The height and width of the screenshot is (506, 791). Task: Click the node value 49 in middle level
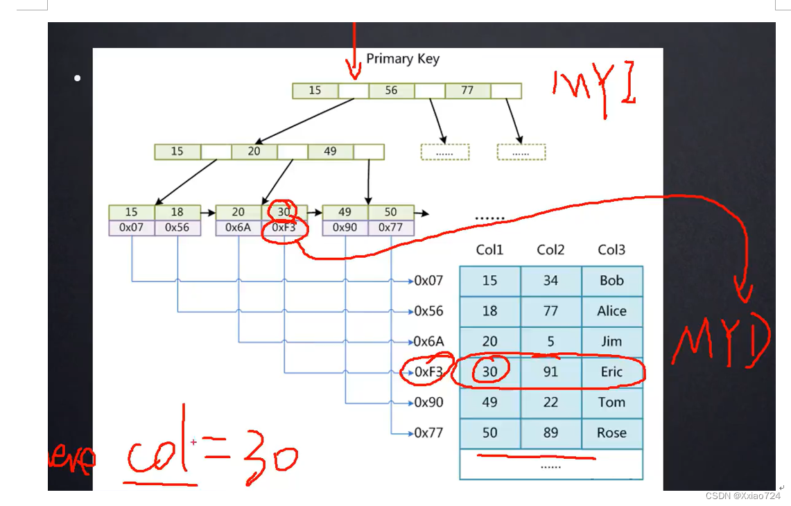[x=331, y=152]
